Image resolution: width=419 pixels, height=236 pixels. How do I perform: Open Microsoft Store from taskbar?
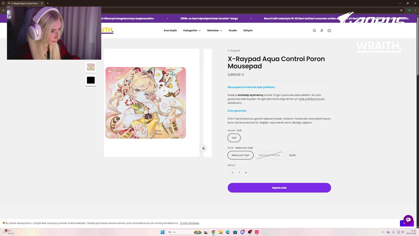pos(235,232)
